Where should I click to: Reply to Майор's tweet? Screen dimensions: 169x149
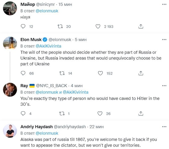point(23,27)
